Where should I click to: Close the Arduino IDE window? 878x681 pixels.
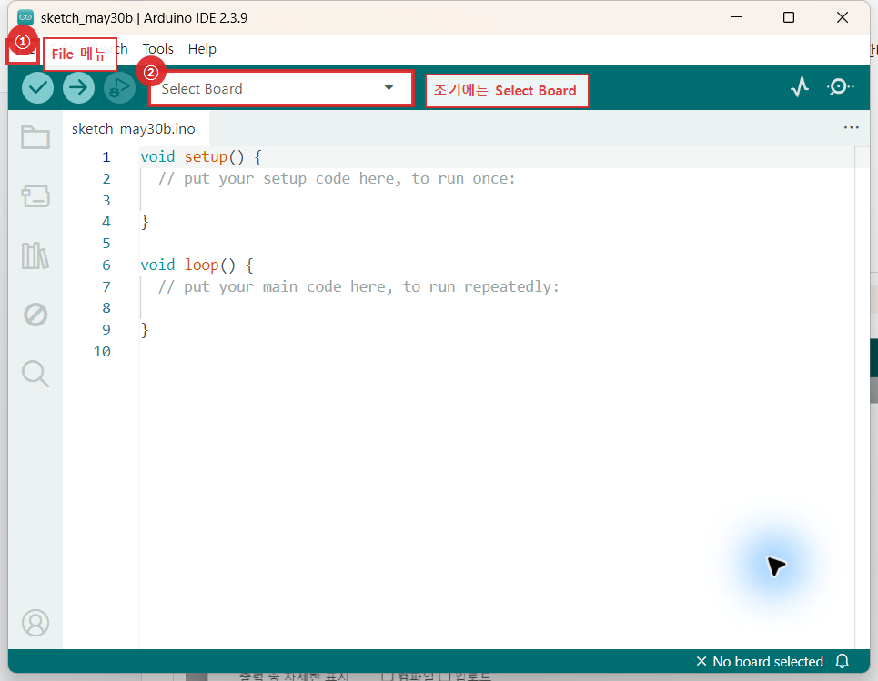coord(843,17)
